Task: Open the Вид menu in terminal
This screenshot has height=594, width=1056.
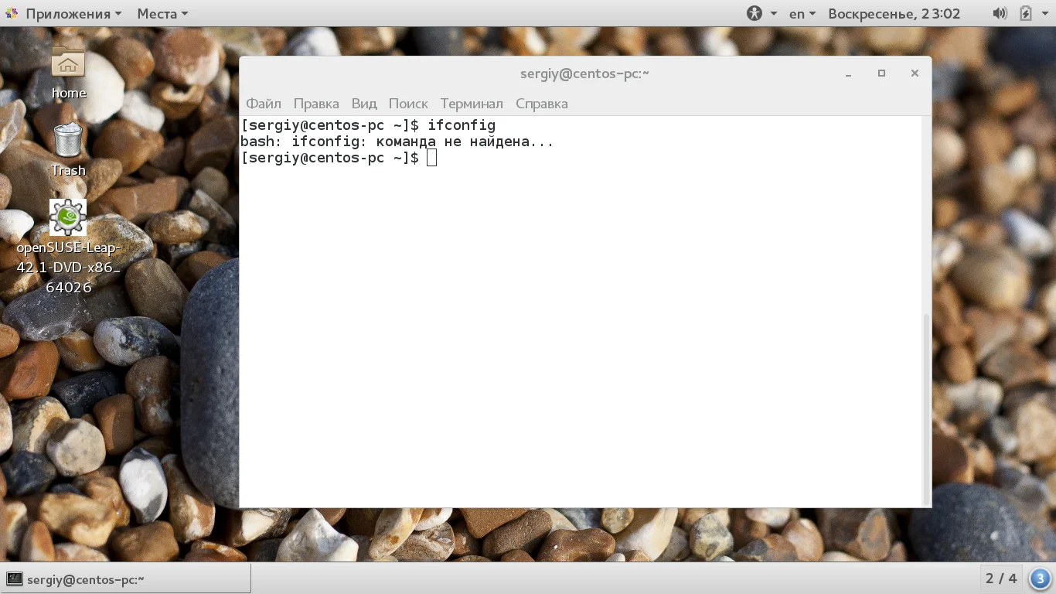Action: click(364, 104)
